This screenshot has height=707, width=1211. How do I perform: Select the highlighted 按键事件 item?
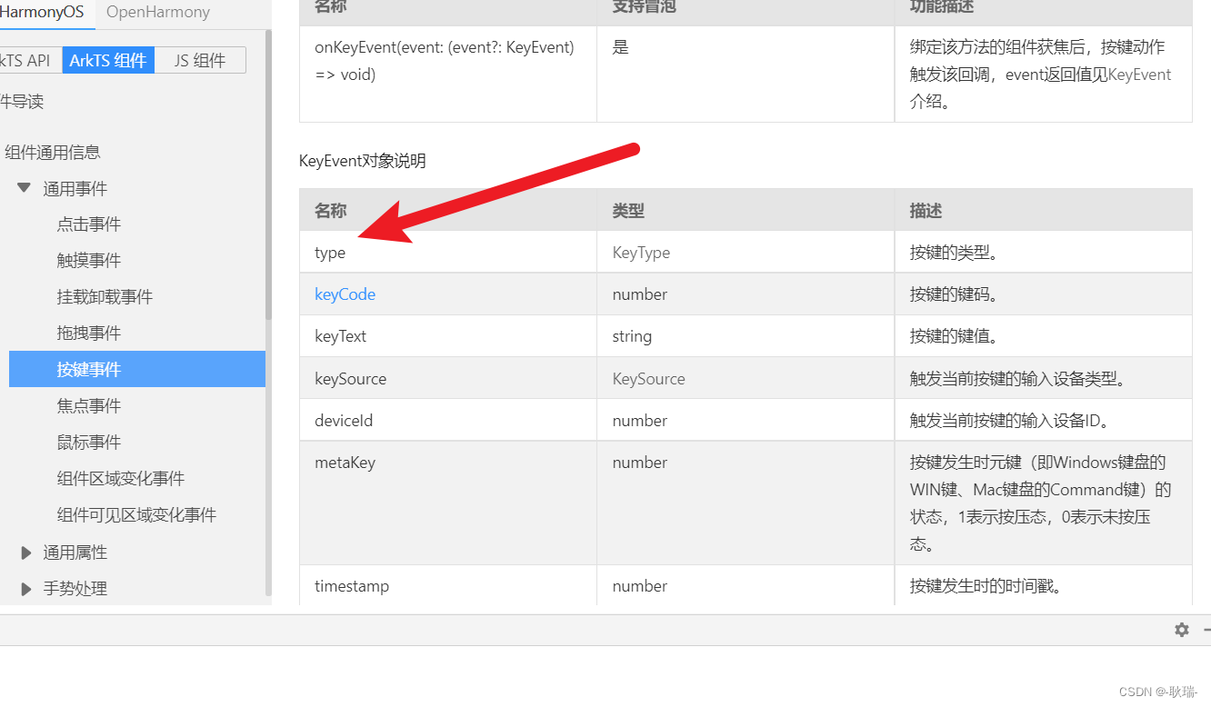tap(137, 369)
